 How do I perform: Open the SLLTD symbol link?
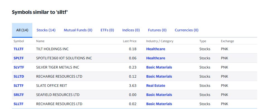(x=19, y=77)
